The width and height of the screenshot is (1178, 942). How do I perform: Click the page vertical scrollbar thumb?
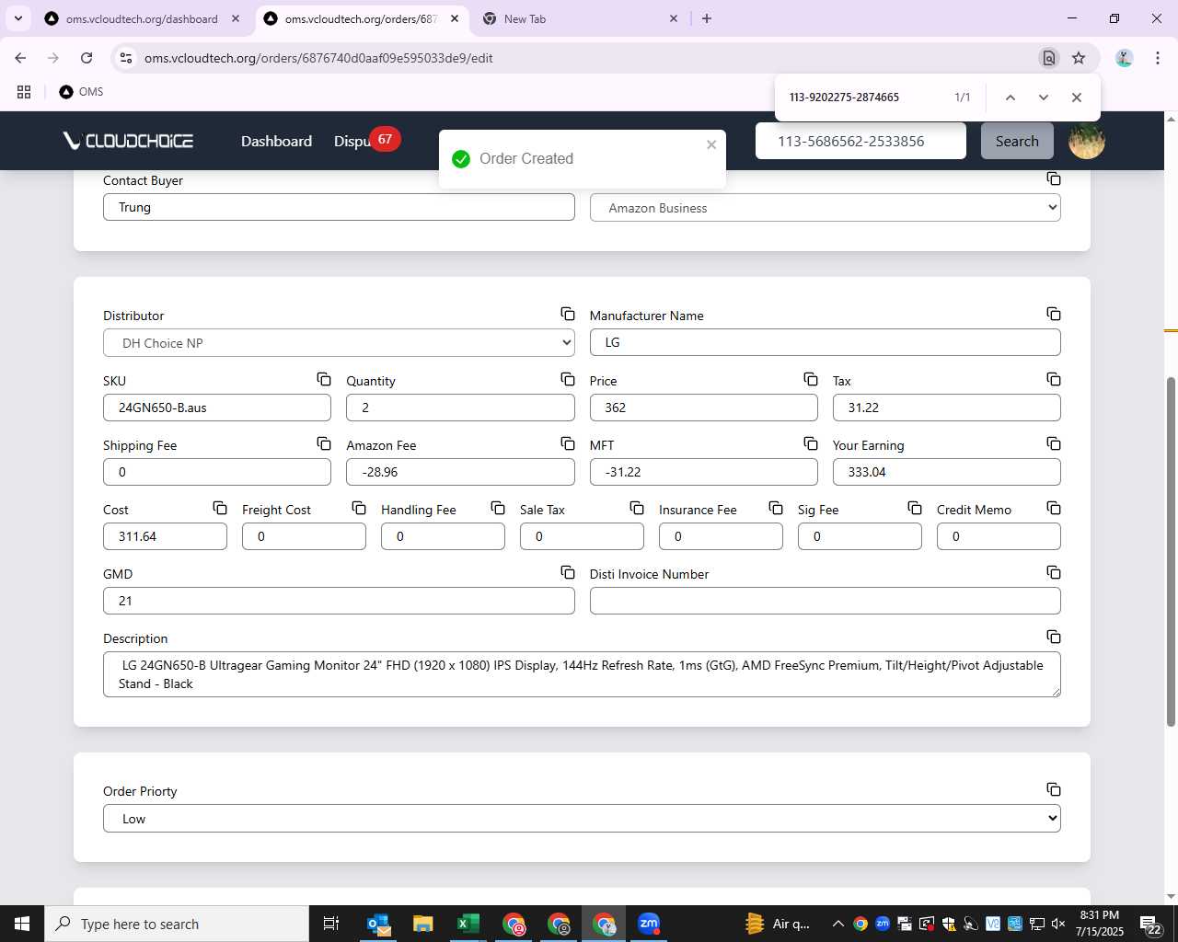point(1171,551)
